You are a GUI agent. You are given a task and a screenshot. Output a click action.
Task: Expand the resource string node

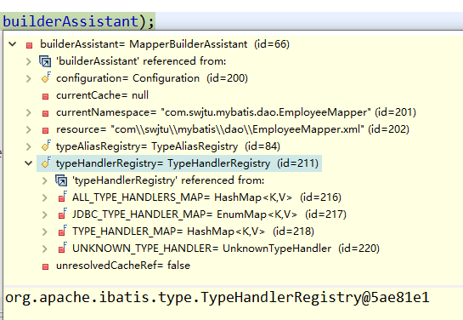pos(28,130)
